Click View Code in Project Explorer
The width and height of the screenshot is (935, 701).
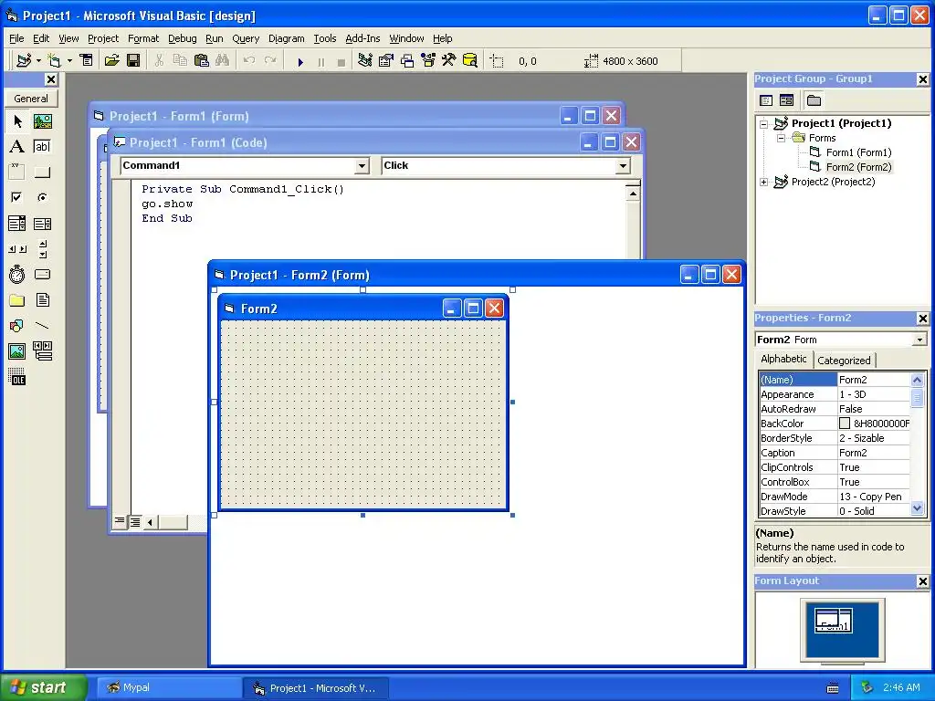point(766,100)
